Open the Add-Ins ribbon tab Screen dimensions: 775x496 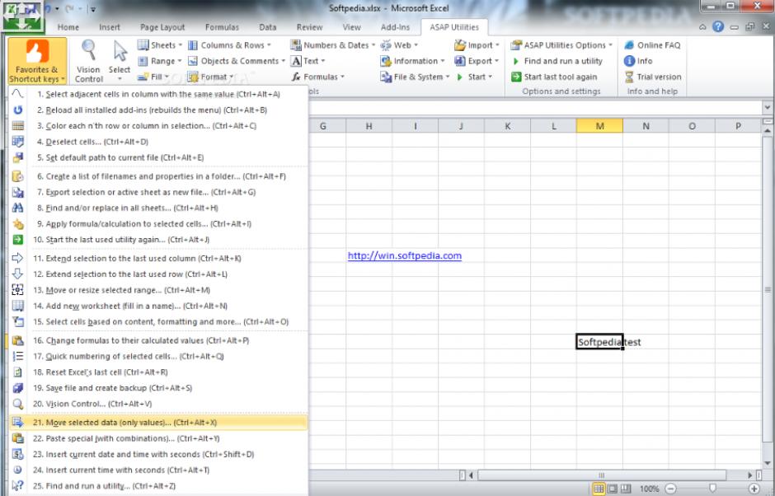pyautogui.click(x=395, y=27)
